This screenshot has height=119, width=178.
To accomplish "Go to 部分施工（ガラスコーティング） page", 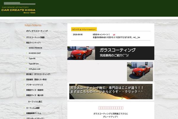I will coord(38,74).
